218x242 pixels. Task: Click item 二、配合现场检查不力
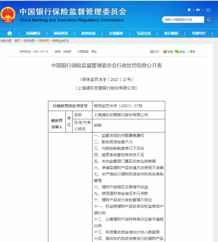coord(113,142)
